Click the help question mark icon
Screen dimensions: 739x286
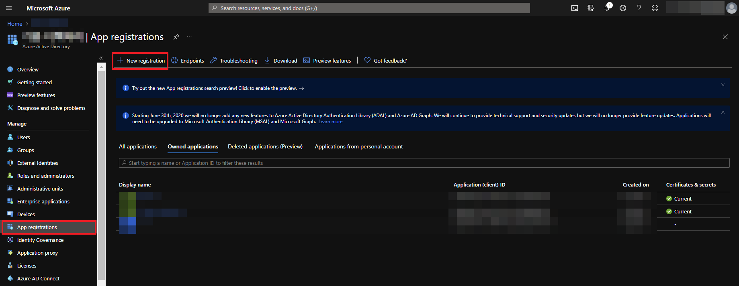click(x=639, y=8)
